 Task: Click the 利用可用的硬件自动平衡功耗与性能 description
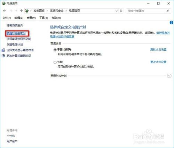point(80,54)
